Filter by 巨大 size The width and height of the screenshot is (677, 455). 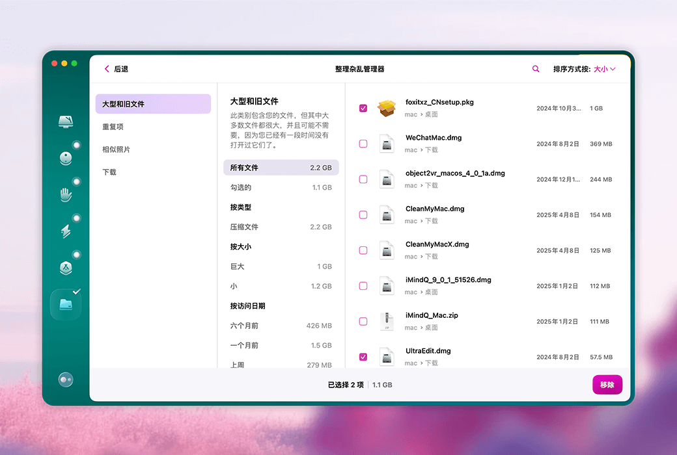(281, 266)
